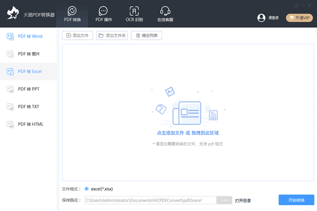Close the converter window
Image resolution: width=317 pixels, height=211 pixels.
click(309, 5)
